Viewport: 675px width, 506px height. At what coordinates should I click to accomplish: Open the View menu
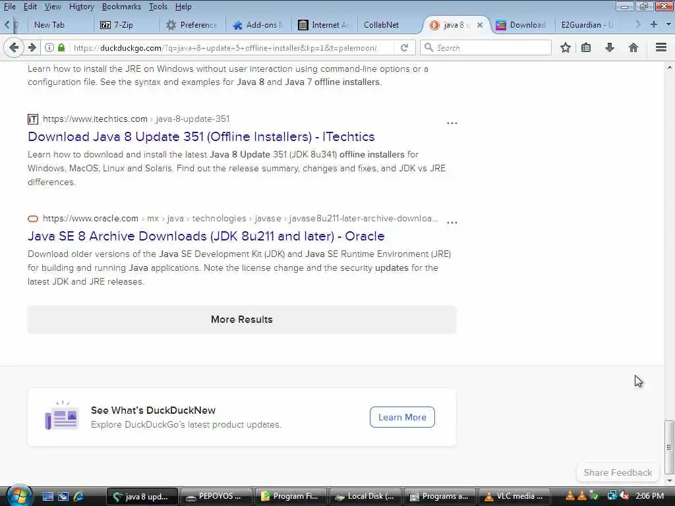53,7
